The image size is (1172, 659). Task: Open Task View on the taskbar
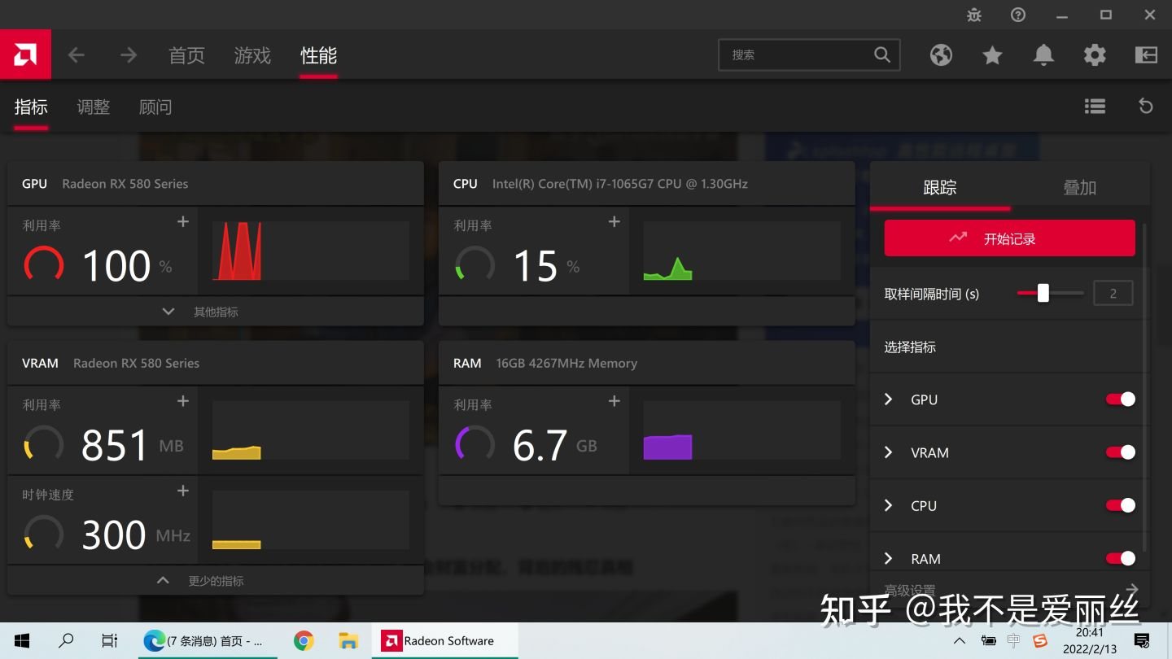click(x=109, y=641)
